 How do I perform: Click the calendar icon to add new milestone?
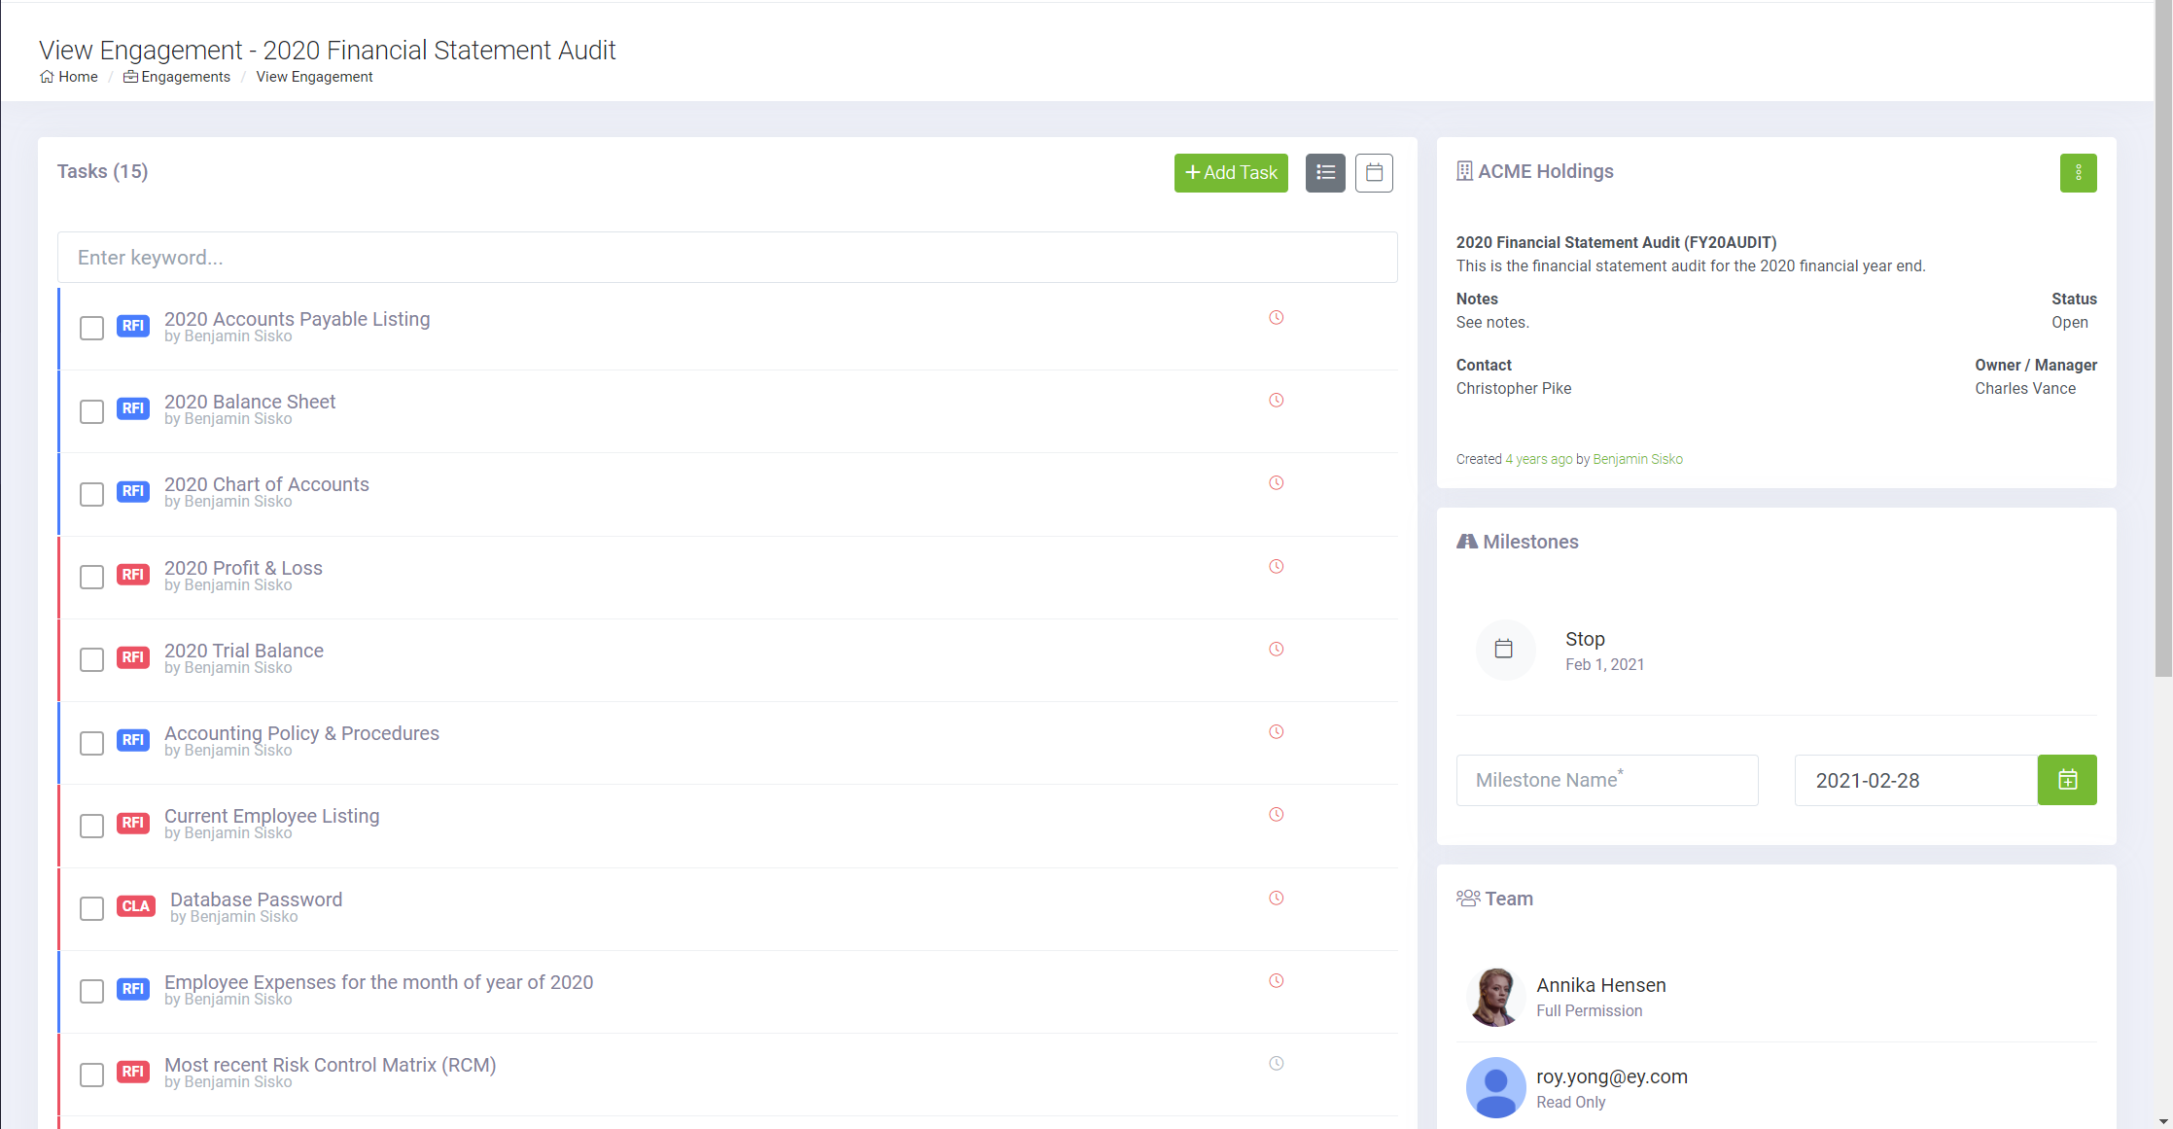[x=2068, y=780]
